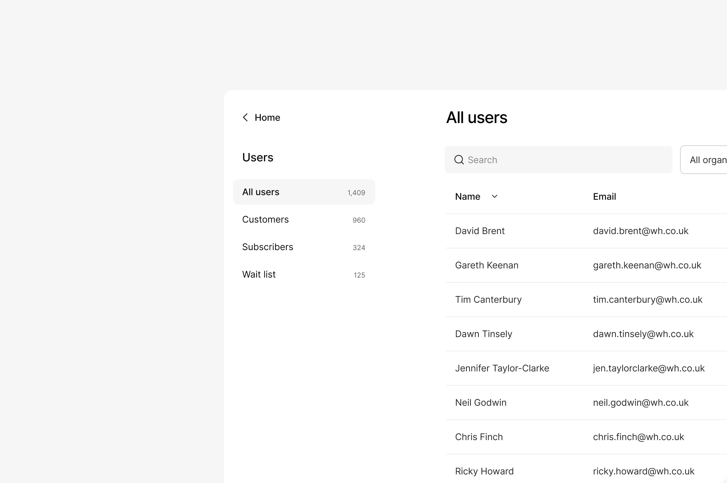This screenshot has height=483, width=727.
Task: Open the All organizations dropdown
Action: tap(708, 160)
